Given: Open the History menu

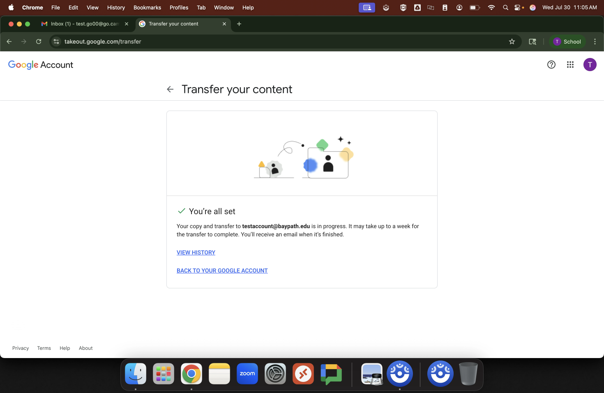Looking at the screenshot, I should [116, 7].
